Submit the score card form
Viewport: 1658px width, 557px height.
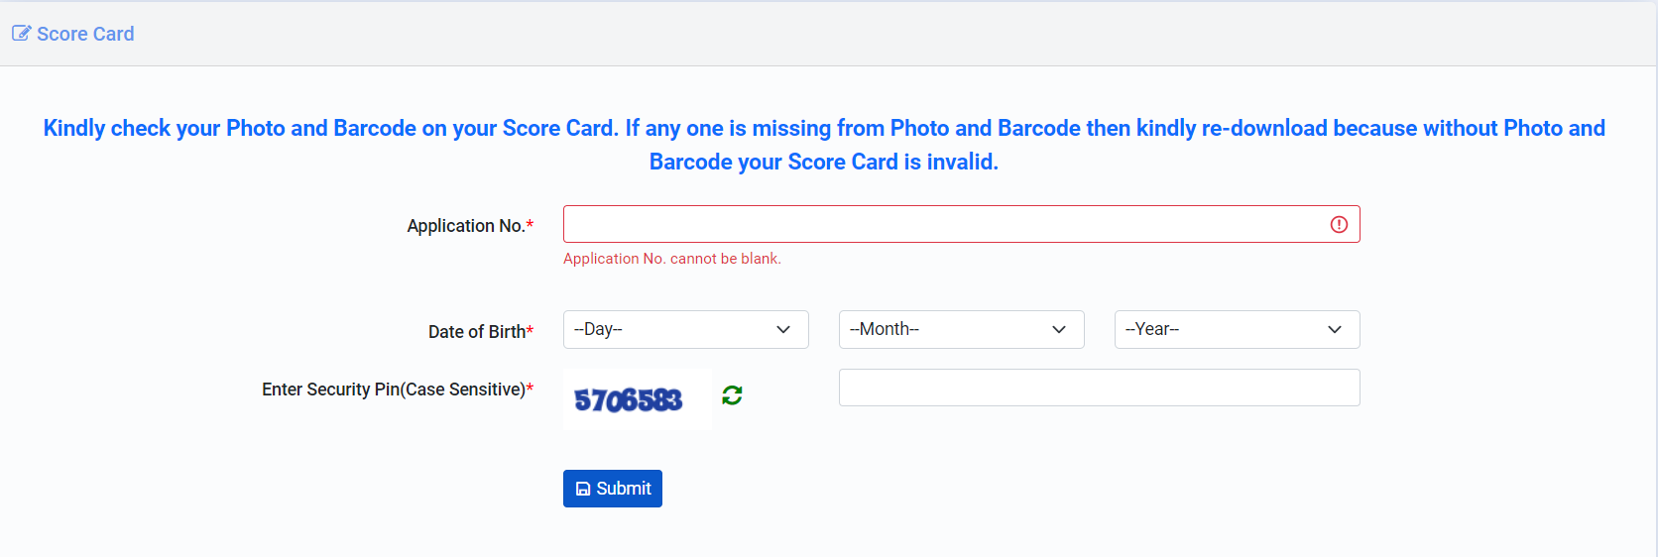tap(613, 489)
